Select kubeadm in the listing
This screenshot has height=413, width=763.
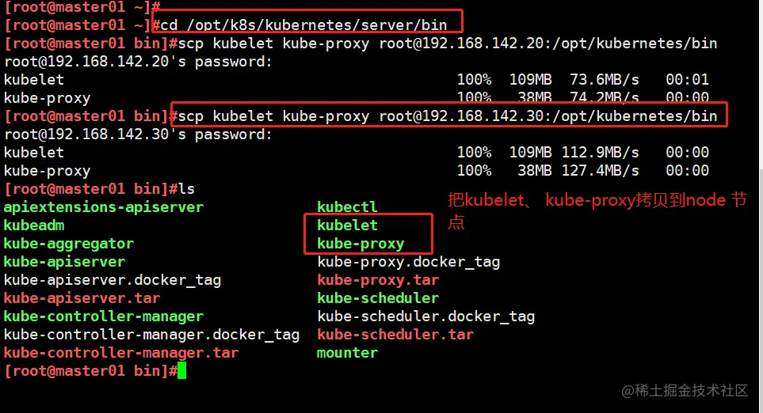(34, 225)
